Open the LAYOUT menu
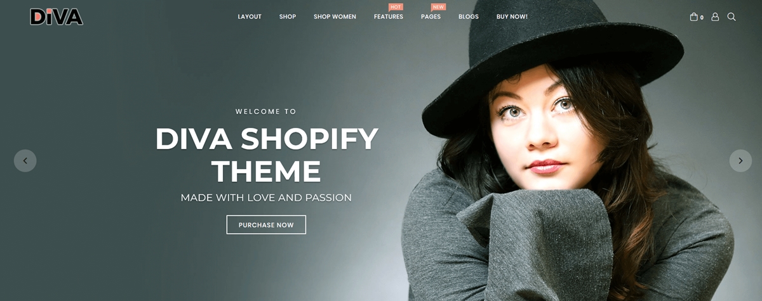Image resolution: width=762 pixels, height=301 pixels. (x=250, y=17)
